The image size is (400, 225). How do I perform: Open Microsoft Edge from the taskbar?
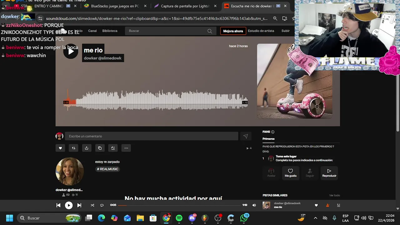pos(101,218)
